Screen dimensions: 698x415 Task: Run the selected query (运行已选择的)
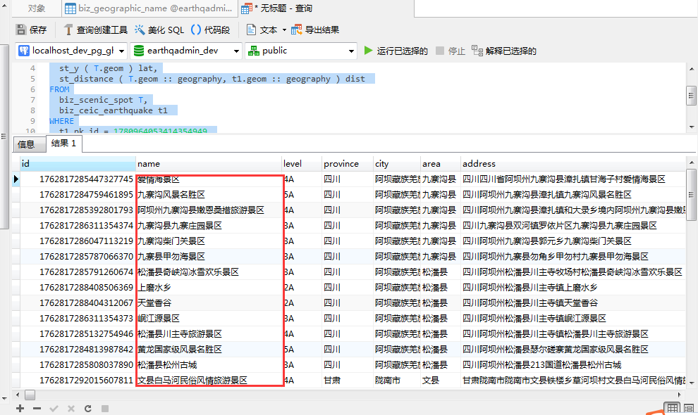(x=396, y=51)
